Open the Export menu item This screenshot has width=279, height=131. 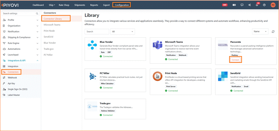(x=106, y=5)
